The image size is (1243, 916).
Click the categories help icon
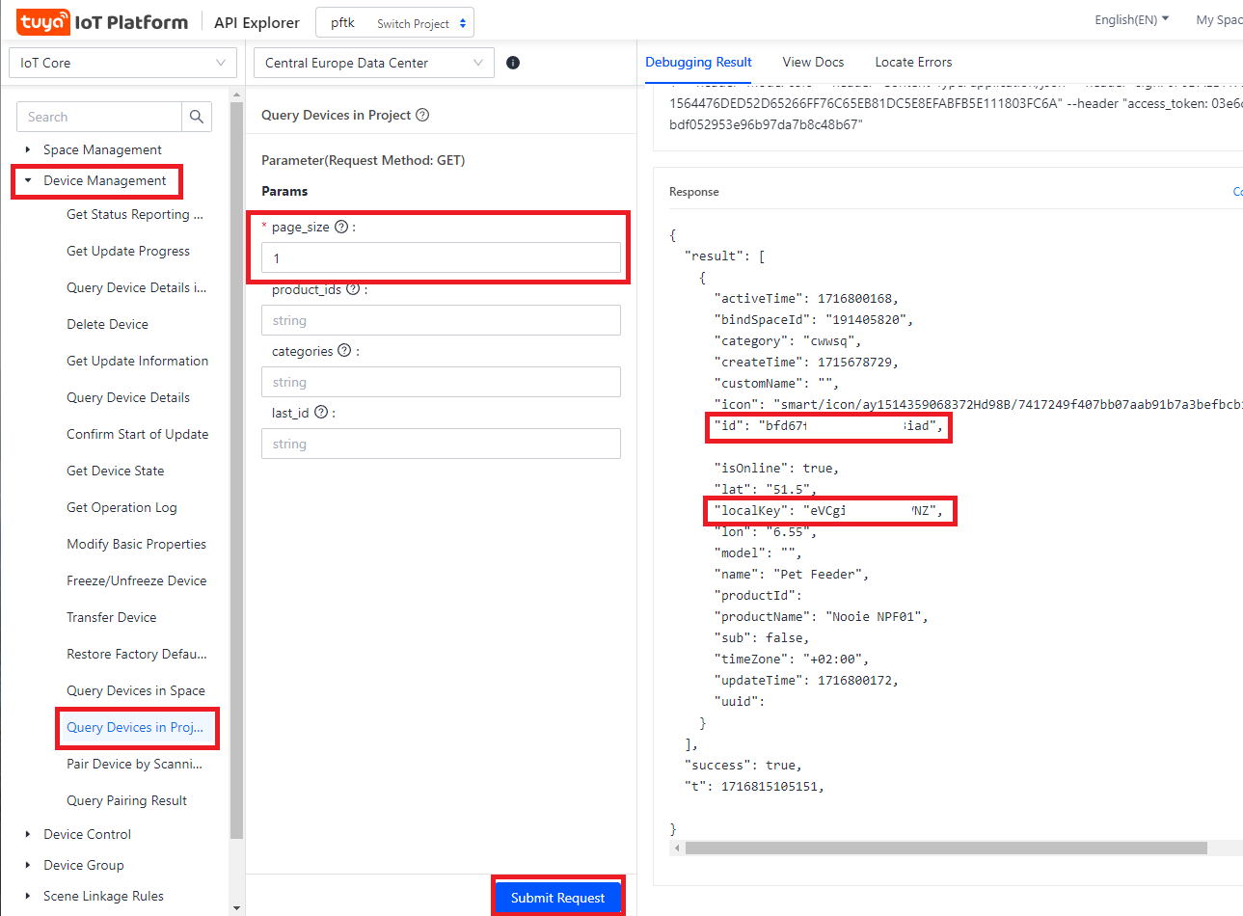[x=344, y=351]
